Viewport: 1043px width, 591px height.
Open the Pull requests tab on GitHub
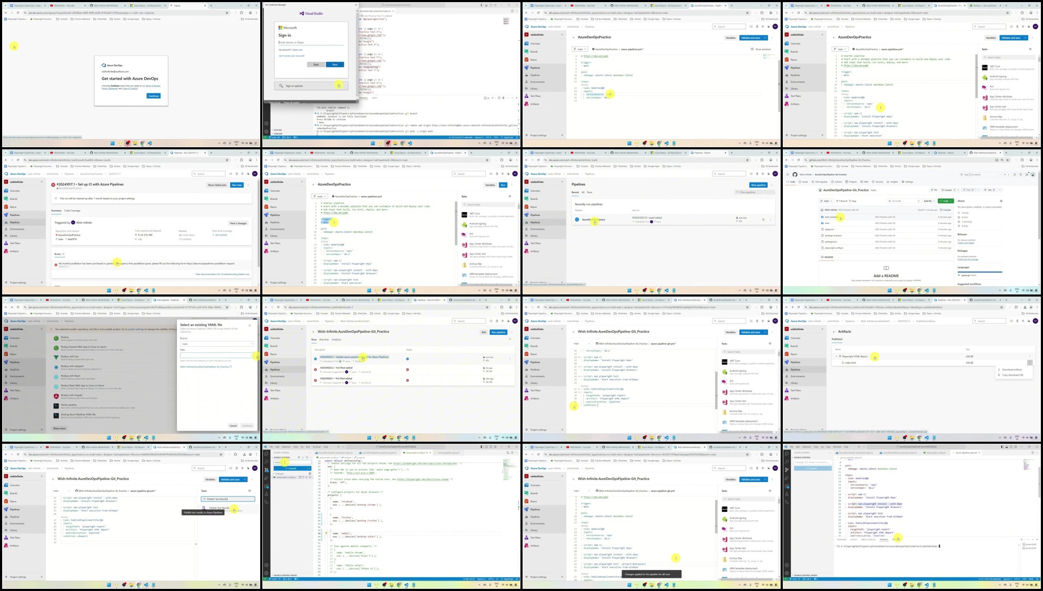coord(819,182)
